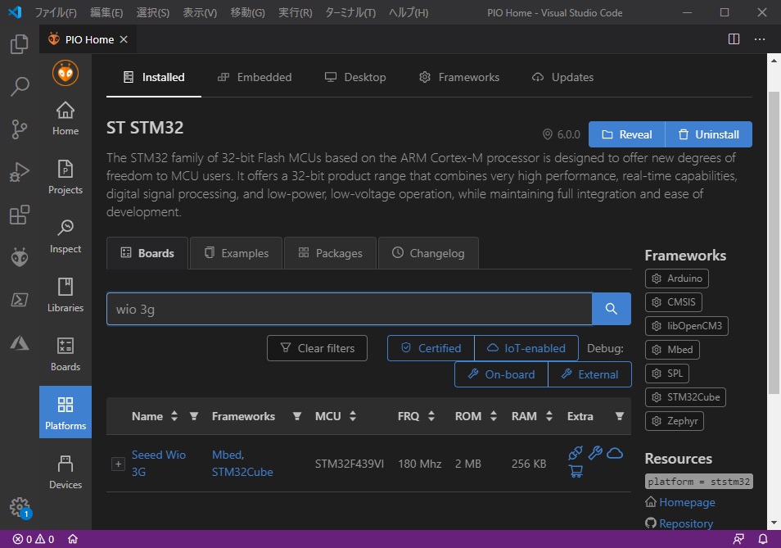Open PIO Boards section

tap(65, 354)
